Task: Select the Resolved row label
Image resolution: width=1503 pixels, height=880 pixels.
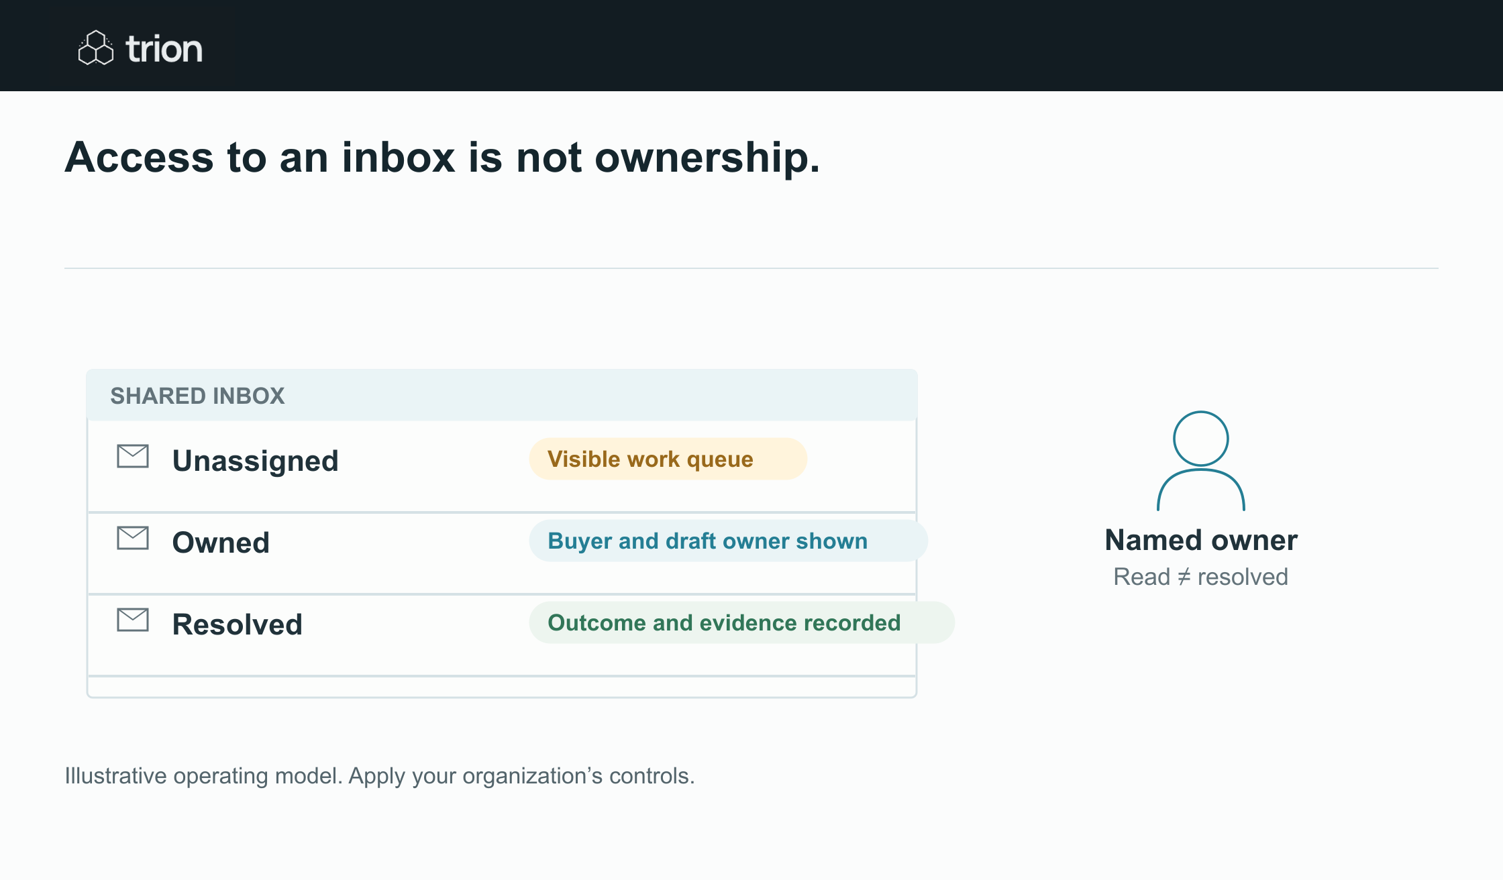Action: (238, 624)
